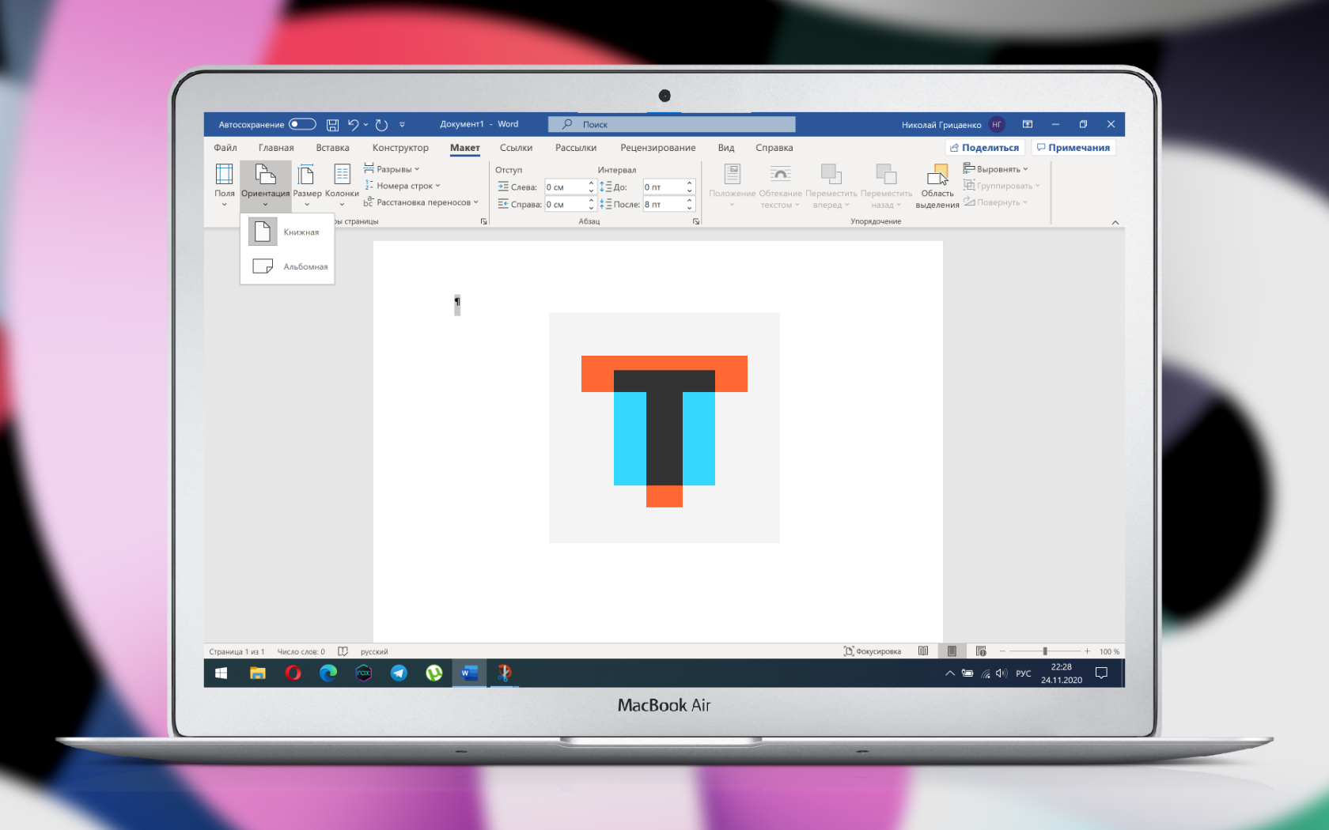The width and height of the screenshot is (1329, 830).
Task: Click the zoom slider handle
Action: point(1045,651)
